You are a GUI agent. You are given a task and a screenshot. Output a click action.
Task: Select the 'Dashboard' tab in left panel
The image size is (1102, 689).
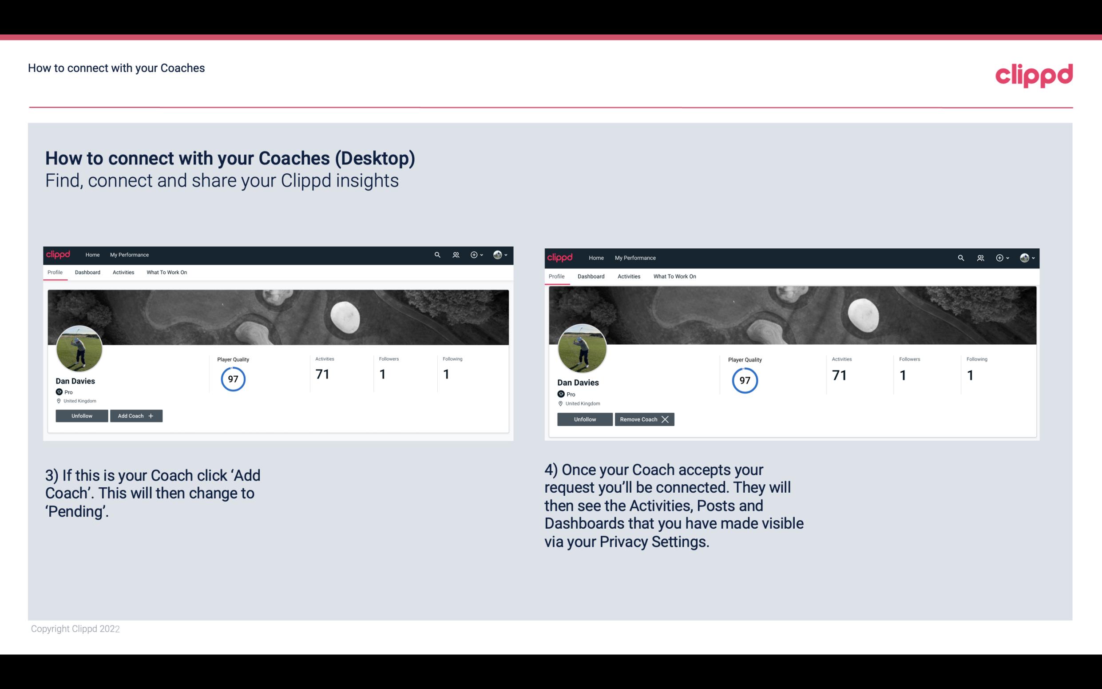(87, 272)
